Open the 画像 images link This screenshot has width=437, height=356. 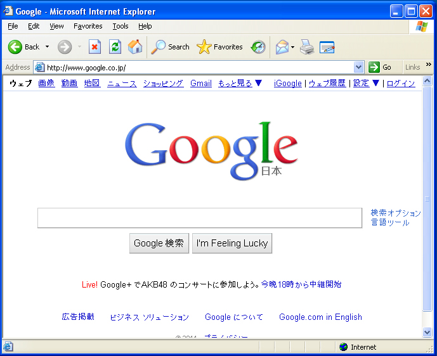point(46,83)
